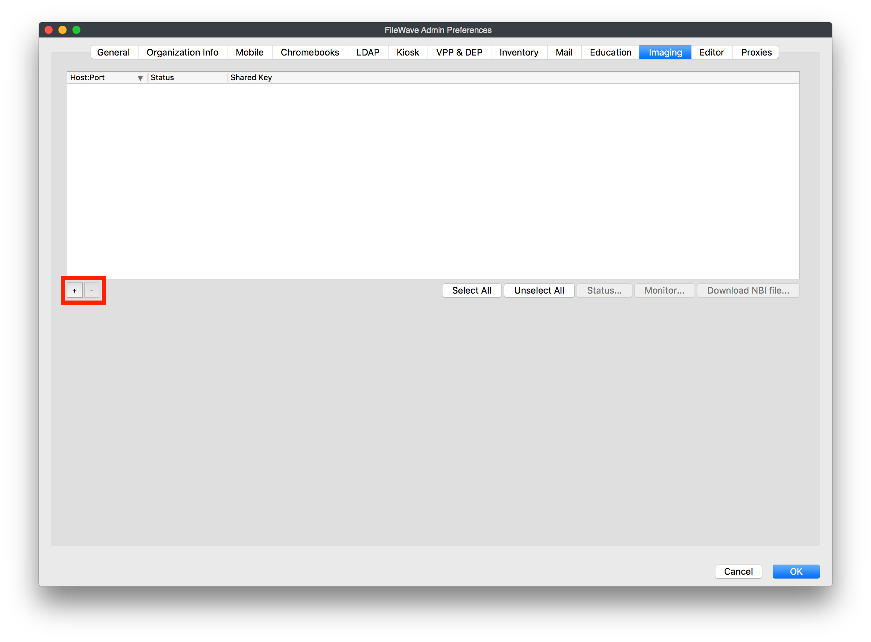Image resolution: width=871 pixels, height=642 pixels.
Task: Sort by the Host:Port column header
Action: pyautogui.click(x=107, y=78)
